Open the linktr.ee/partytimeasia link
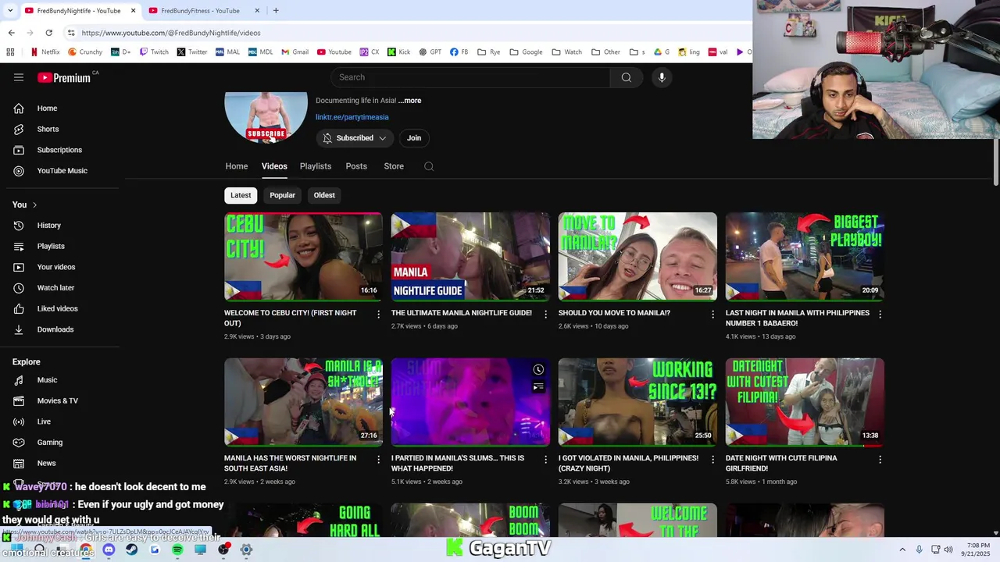This screenshot has width=1000, height=562. coord(352,117)
